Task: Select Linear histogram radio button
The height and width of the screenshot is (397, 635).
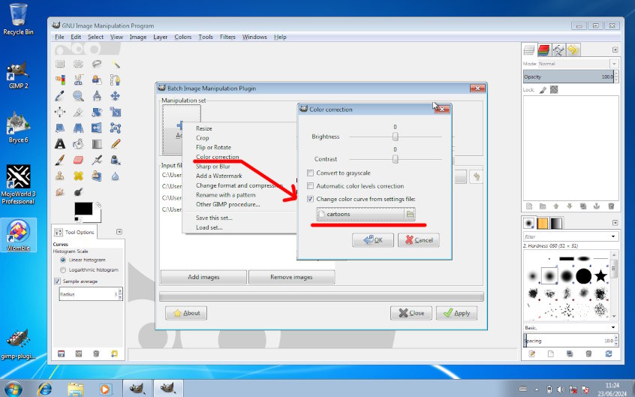Action: click(x=63, y=260)
